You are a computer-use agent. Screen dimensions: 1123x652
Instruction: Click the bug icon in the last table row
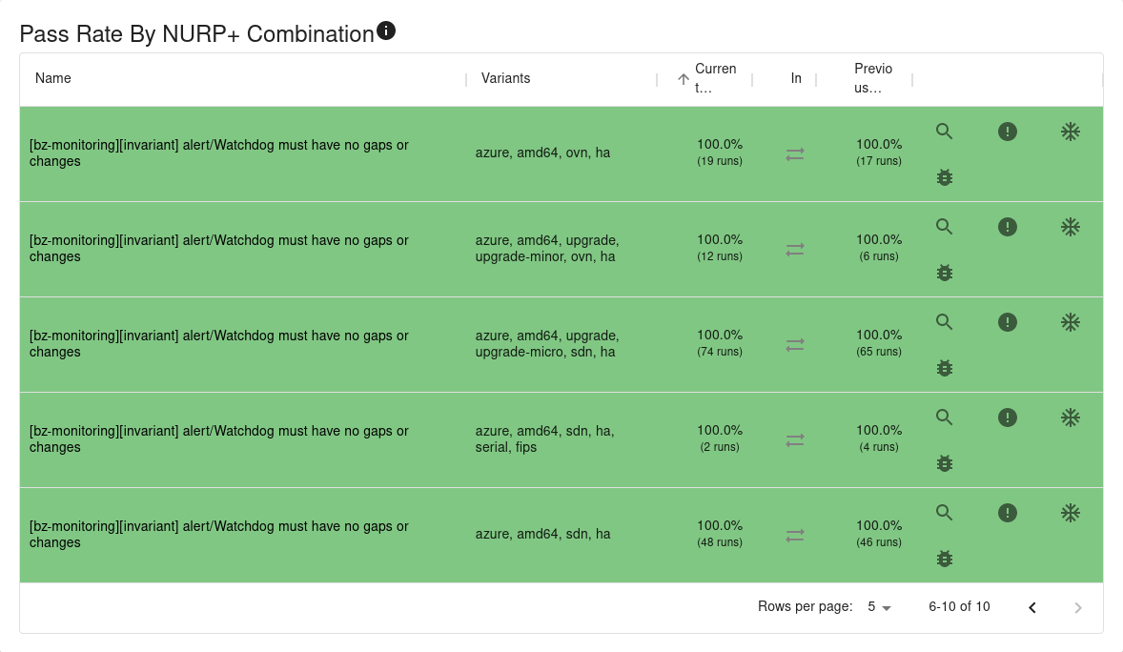tap(945, 559)
